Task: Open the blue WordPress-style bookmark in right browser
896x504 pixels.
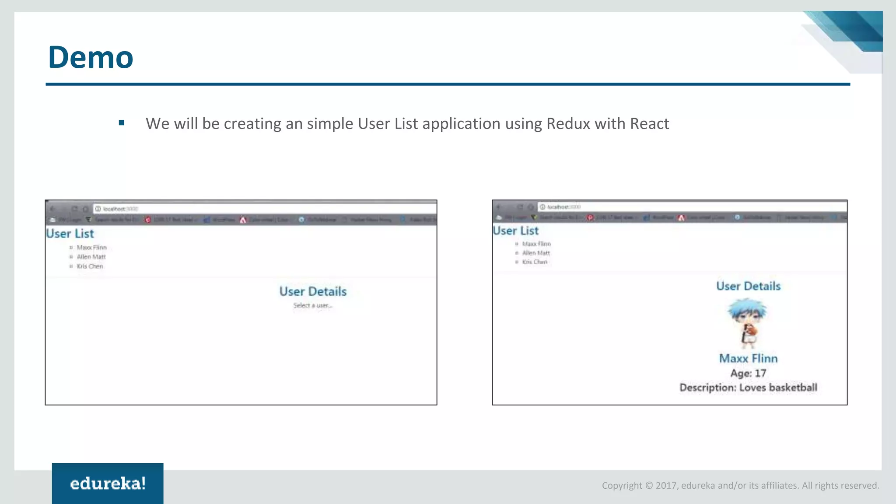Action: point(646,217)
